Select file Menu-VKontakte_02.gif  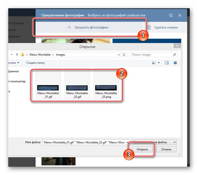[x=77, y=84]
